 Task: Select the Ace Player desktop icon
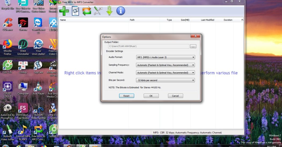pyautogui.click(x=38, y=88)
